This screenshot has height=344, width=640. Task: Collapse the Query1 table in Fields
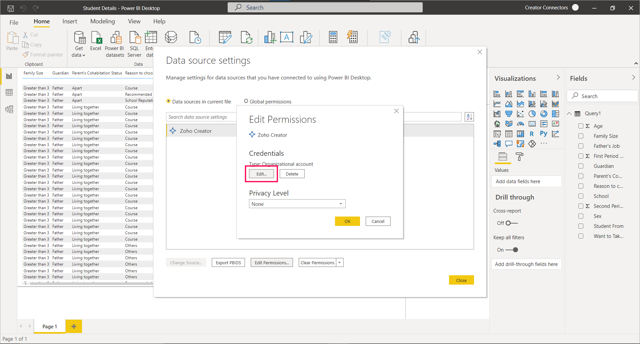pos(569,113)
